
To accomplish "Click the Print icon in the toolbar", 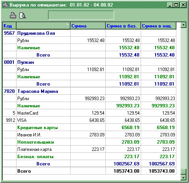I will (x=13, y=15).
